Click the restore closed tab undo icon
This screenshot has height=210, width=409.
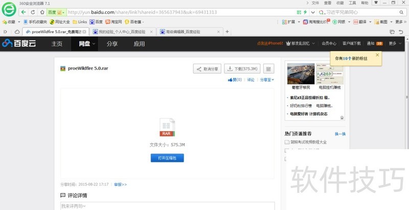401,32
